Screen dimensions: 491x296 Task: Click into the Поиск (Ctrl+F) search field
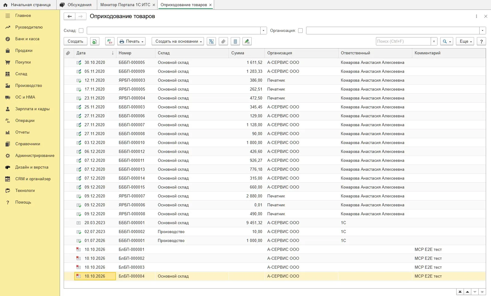tap(403, 41)
